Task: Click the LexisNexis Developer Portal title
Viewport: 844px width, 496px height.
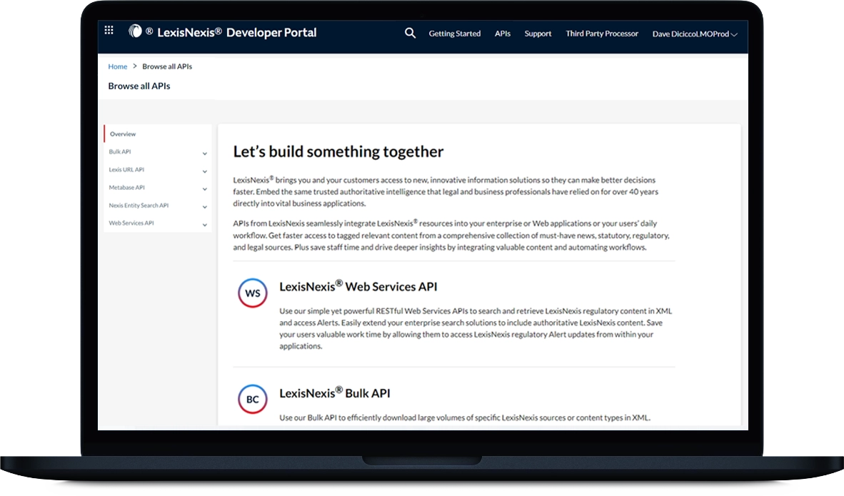Action: tap(237, 32)
